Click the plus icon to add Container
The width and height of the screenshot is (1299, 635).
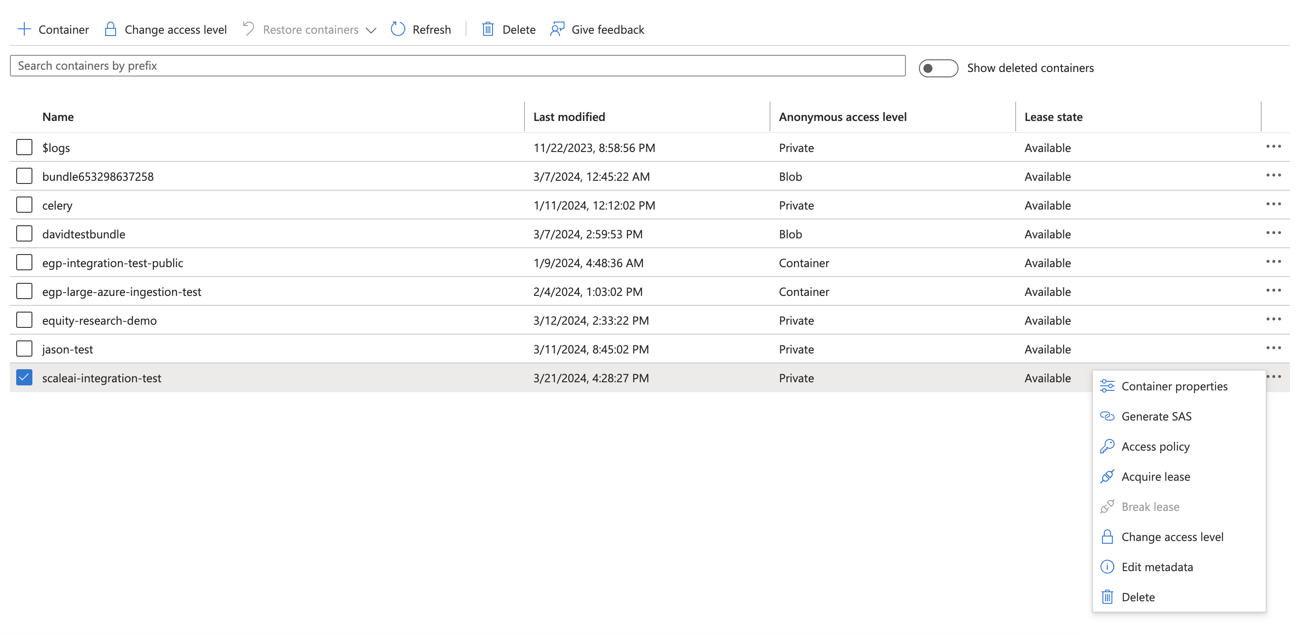(x=24, y=29)
